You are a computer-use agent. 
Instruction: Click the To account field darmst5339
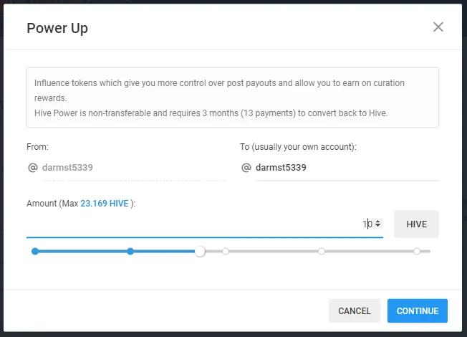347,168
